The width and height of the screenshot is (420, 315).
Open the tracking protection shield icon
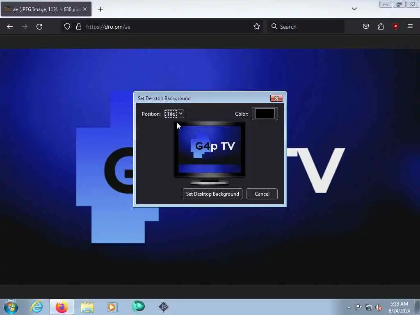click(x=67, y=27)
